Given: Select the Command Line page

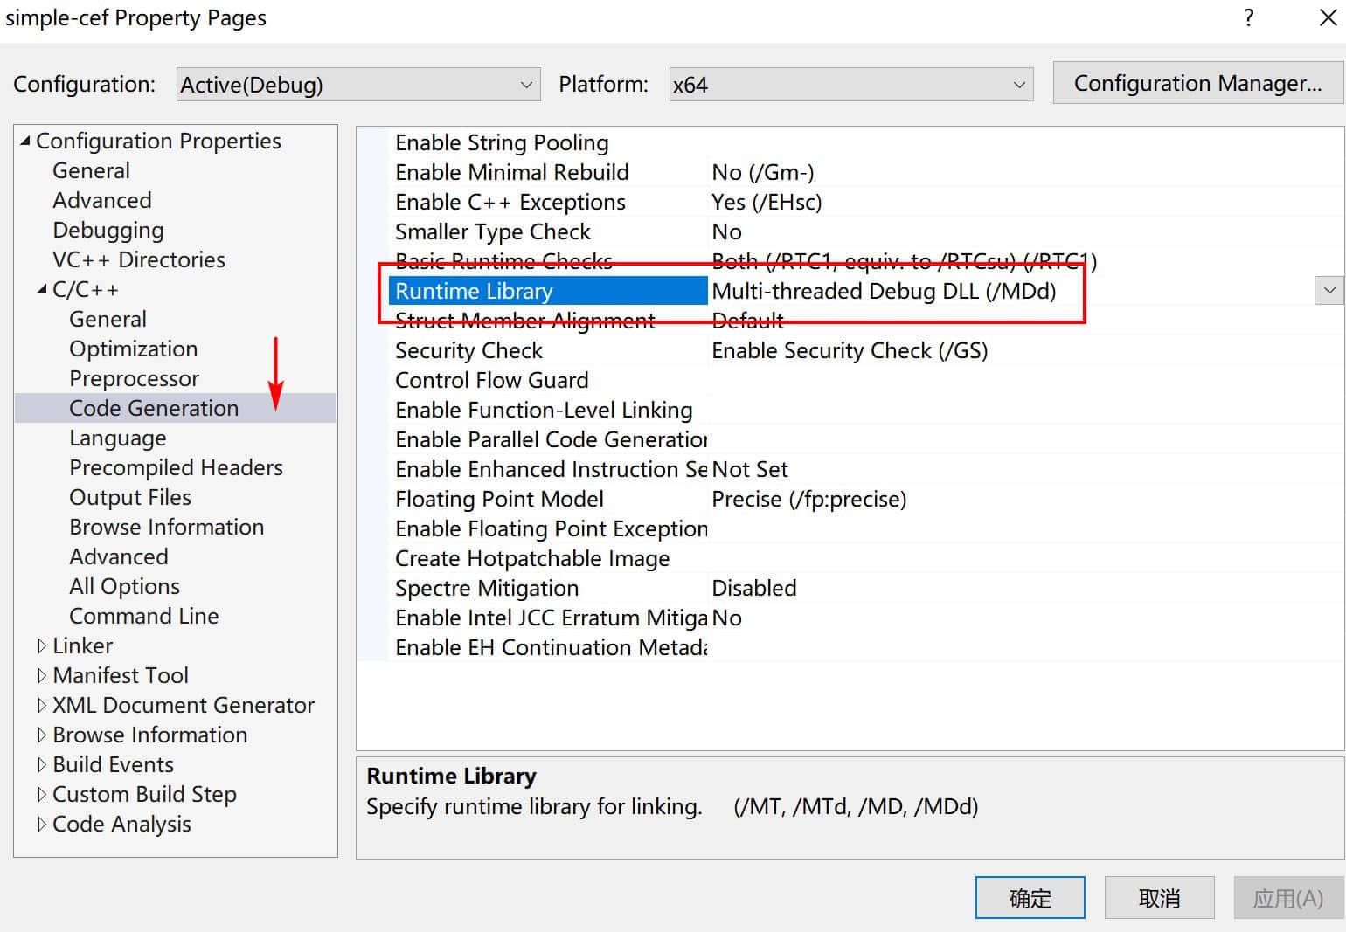Looking at the screenshot, I should (x=144, y=617).
